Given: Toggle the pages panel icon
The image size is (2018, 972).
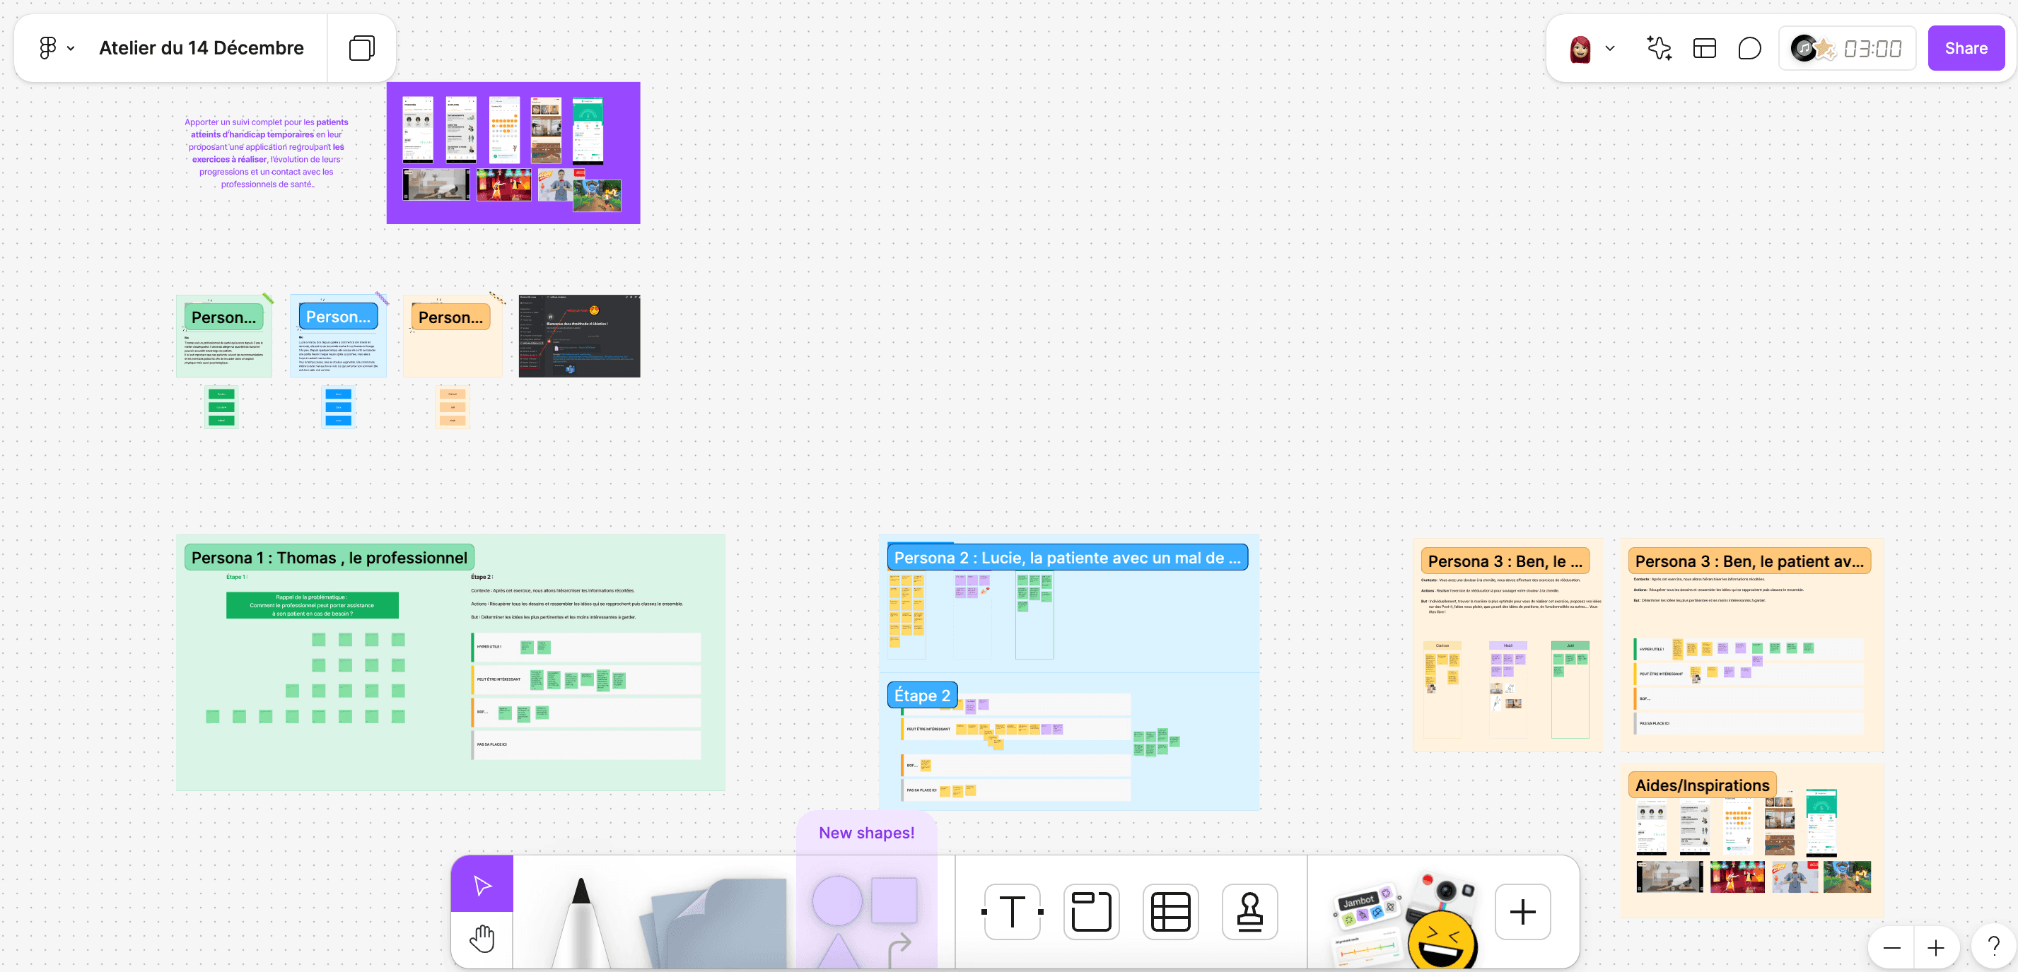Looking at the screenshot, I should [361, 49].
